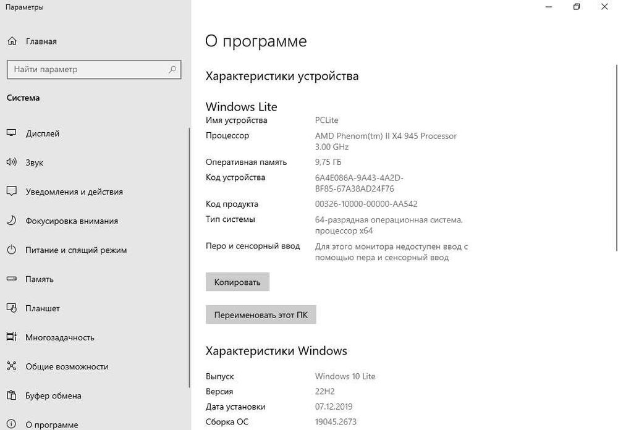The image size is (618, 430).
Task: Click the Focus assist moon icon
Action: pyautogui.click(x=11, y=221)
